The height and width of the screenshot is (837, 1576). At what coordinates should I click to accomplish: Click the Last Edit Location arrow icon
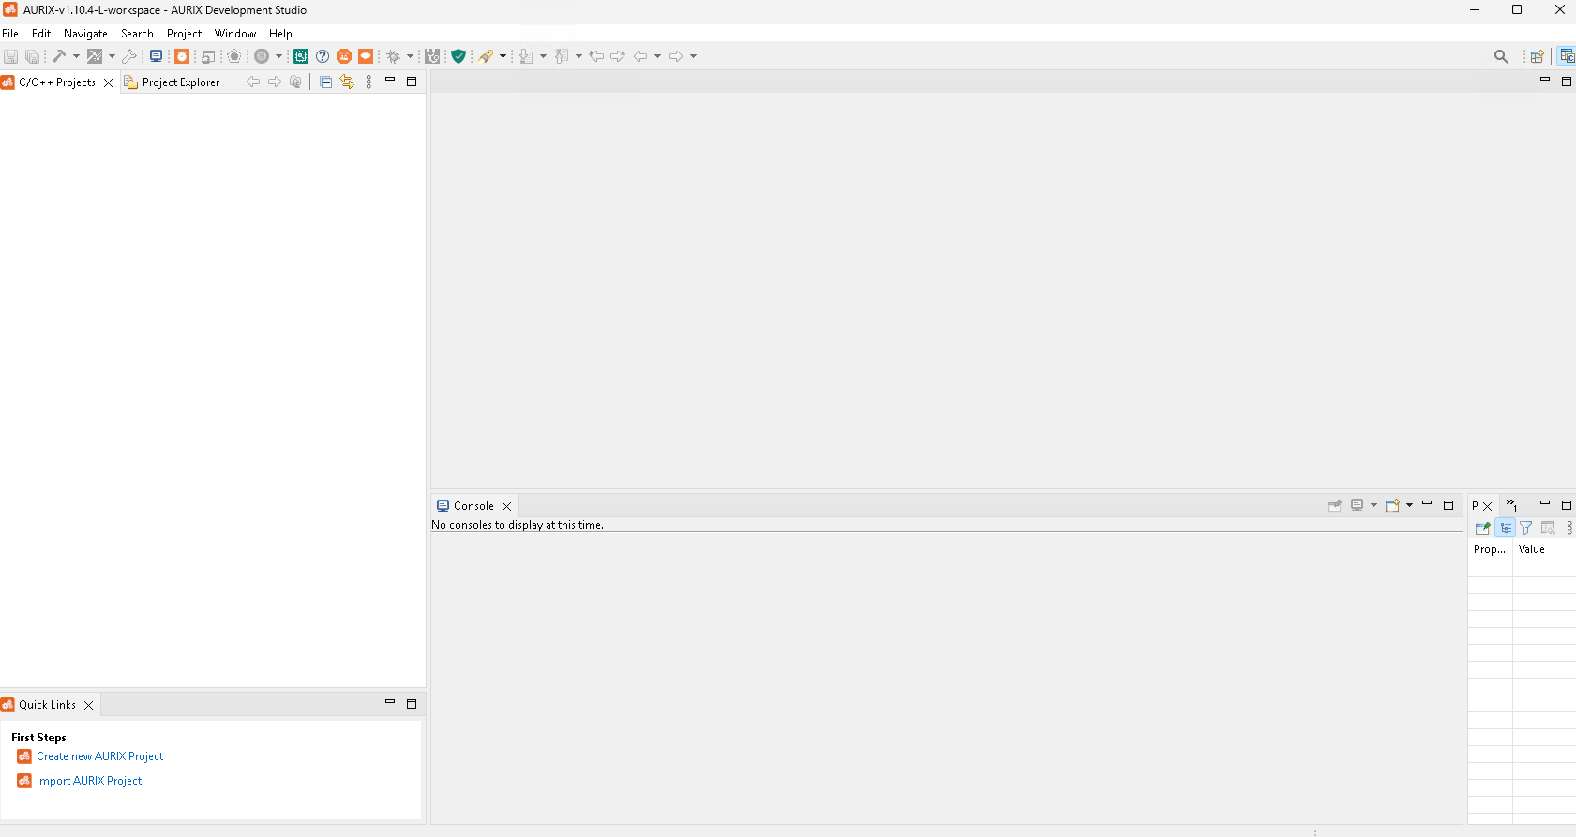(x=596, y=56)
